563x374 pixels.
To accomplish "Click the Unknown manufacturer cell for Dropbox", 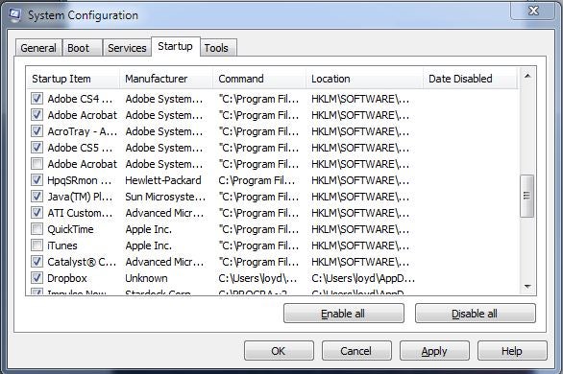I will click(146, 278).
